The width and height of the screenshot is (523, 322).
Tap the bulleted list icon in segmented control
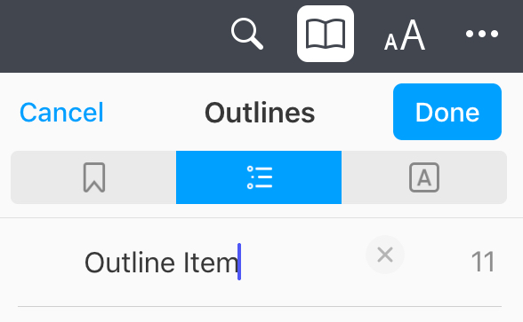click(260, 177)
